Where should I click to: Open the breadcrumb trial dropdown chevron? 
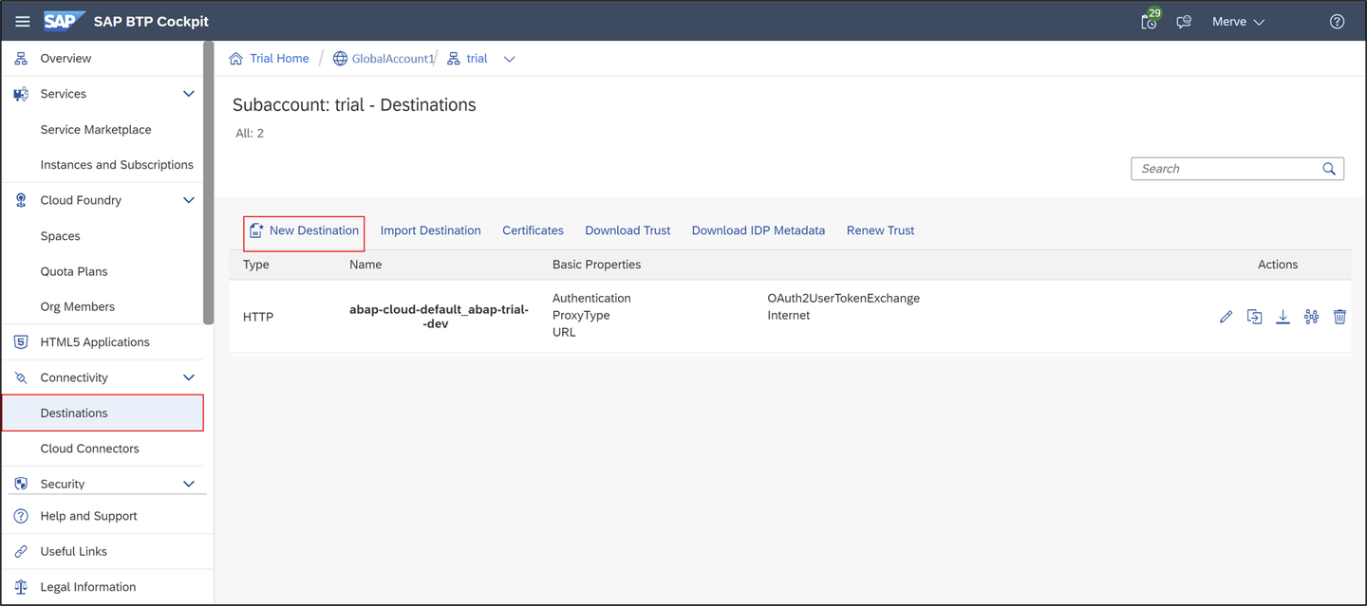point(510,59)
